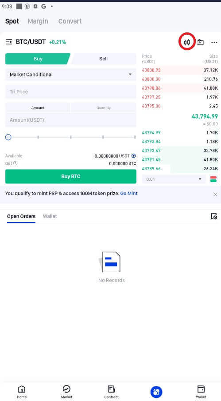This screenshot has height=401, width=221.
Task: Open order history icon in Open Orders row
Action: pos(214,216)
